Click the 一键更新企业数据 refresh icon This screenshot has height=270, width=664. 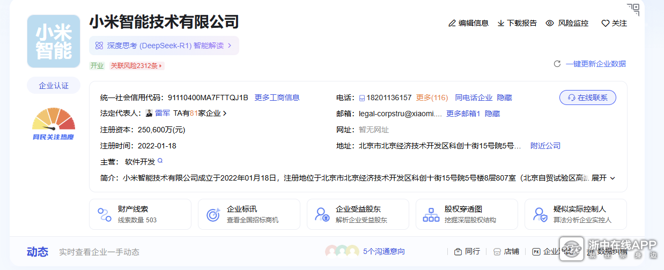pos(557,64)
